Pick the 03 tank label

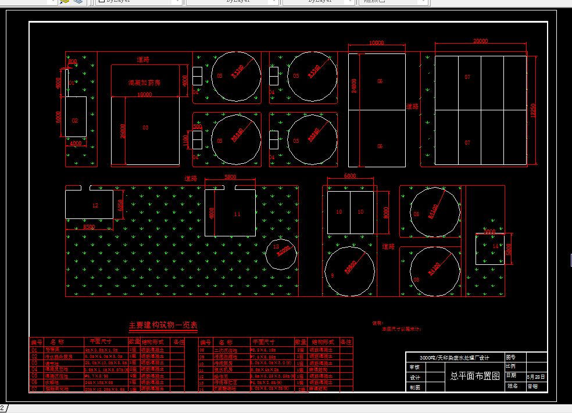click(145, 128)
